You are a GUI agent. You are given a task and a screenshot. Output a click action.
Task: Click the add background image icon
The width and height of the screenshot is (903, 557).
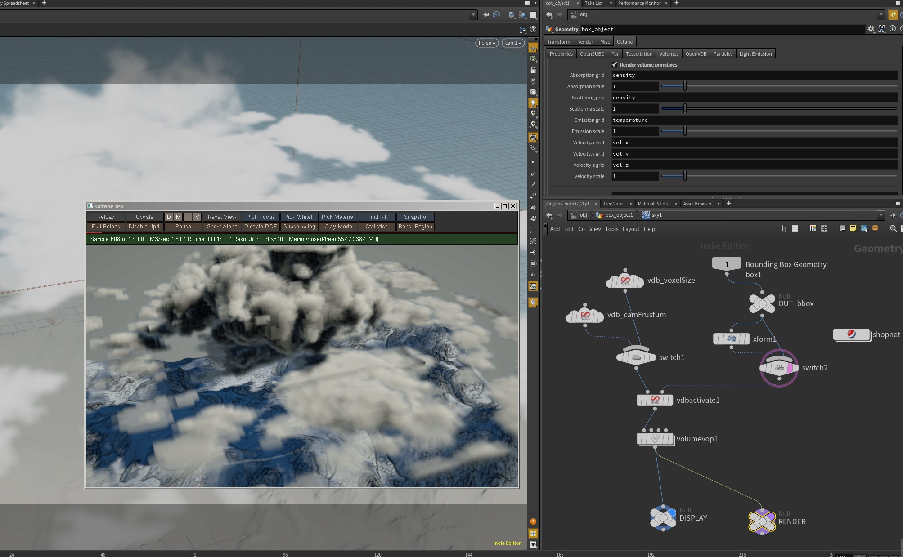click(x=864, y=228)
